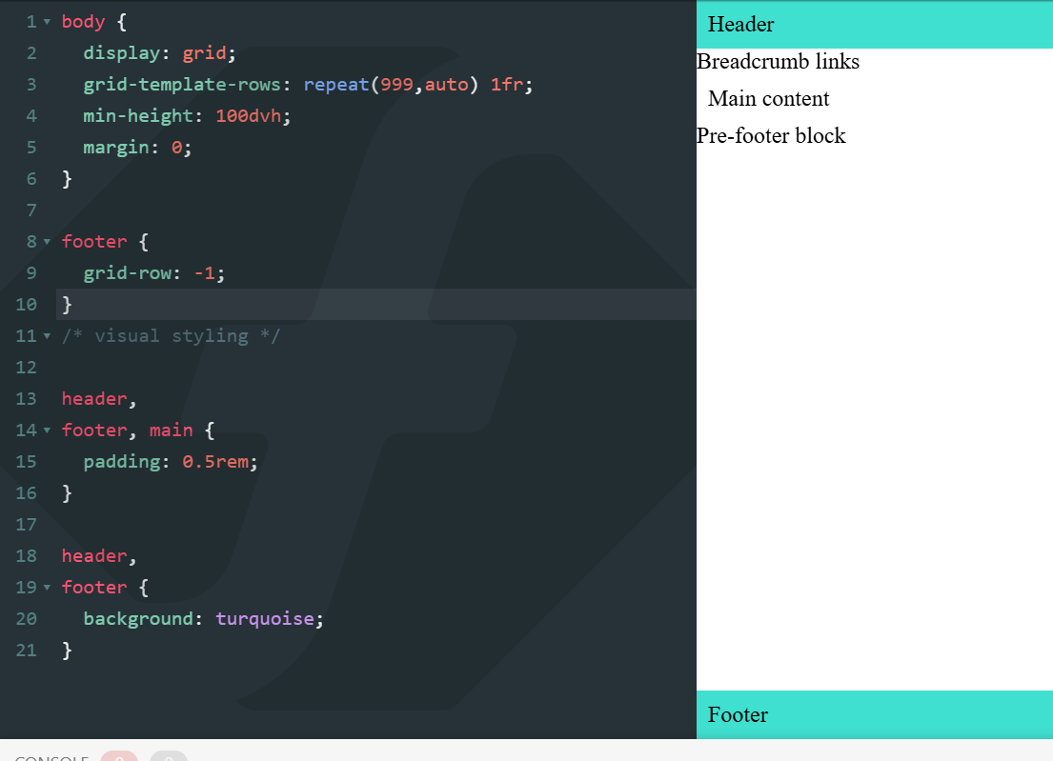Click the 'grid-template-rows' property name
Image resolution: width=1053 pixels, height=761 pixels.
coord(182,85)
